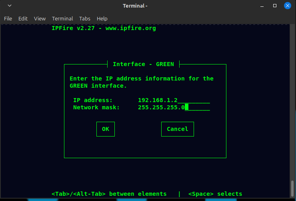Click the "Interface - GREEN" dialog title
The image size is (296, 201).
(143, 64)
